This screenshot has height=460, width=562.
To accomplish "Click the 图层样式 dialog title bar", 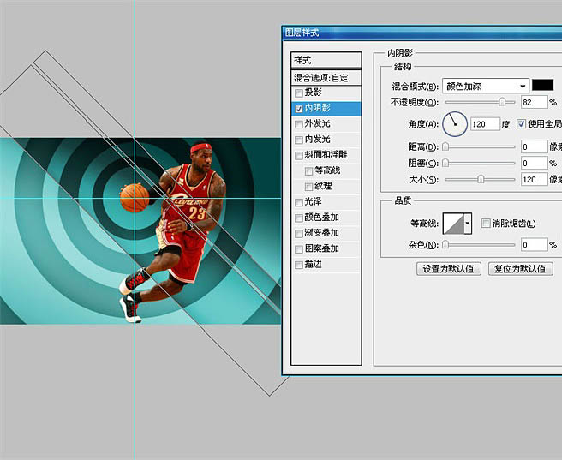I will pyautogui.click(x=422, y=33).
